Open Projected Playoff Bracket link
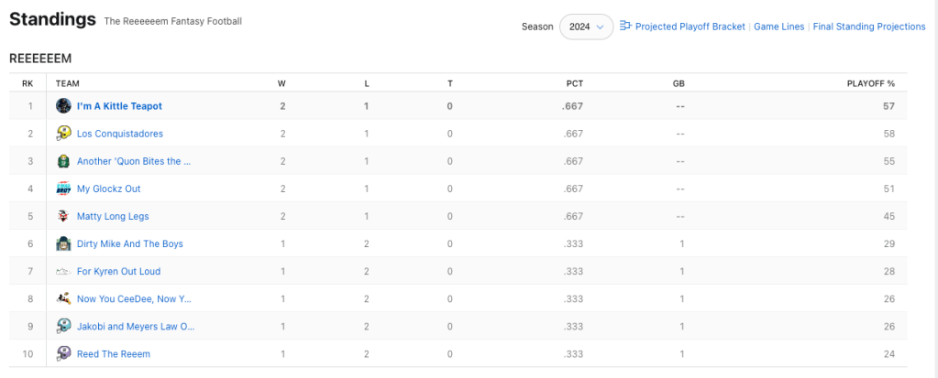 690,27
